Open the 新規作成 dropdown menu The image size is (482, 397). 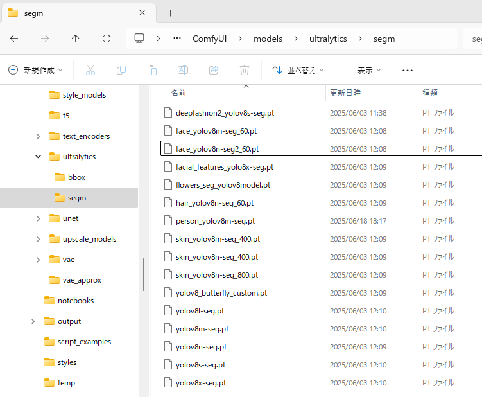(36, 70)
